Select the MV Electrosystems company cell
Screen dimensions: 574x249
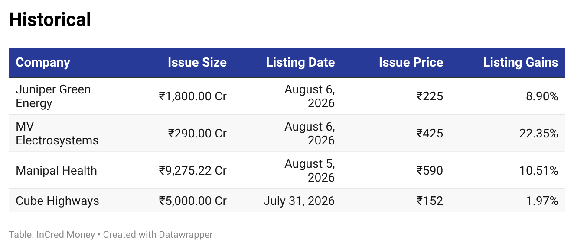tap(57, 133)
